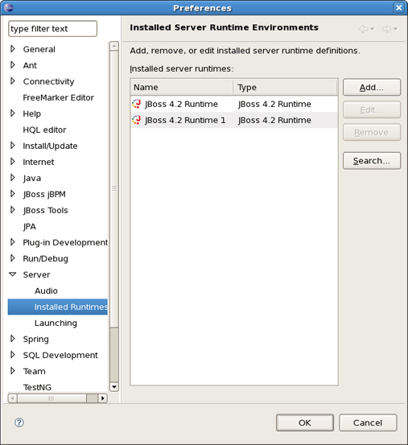408x445 pixels.
Task: Confirm preferences with OK
Action: point(305,422)
